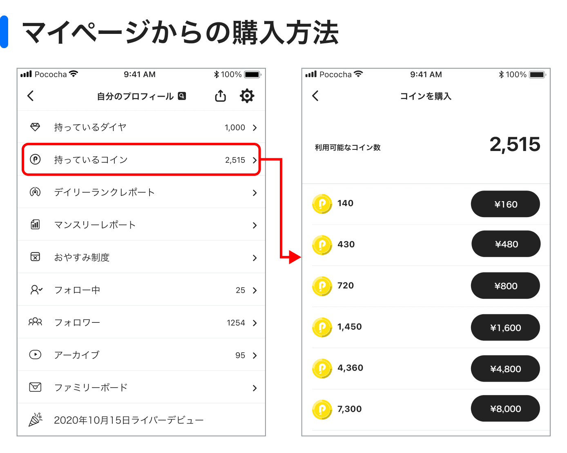Tap the 自分のプロフィール title
Viewport: 567px width, 453px height.
pos(135,96)
